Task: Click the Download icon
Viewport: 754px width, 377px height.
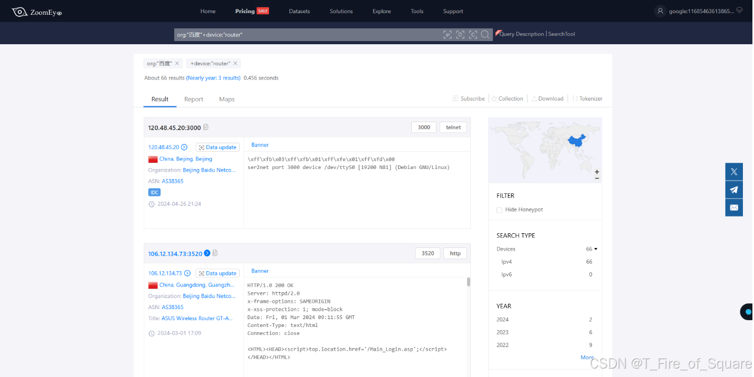Action: click(534, 98)
